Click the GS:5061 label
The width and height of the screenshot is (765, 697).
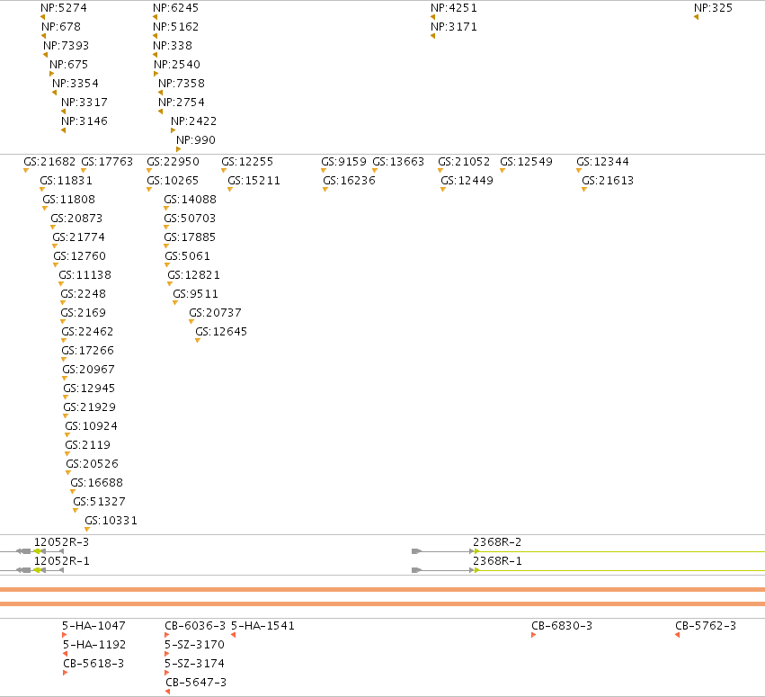pos(187,255)
